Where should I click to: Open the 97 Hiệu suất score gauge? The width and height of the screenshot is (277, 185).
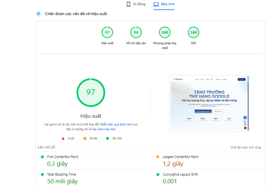107,32
